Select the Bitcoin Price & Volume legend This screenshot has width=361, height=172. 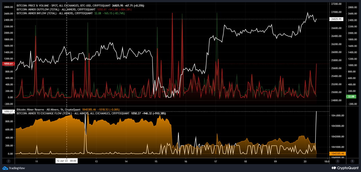[x=64, y=6]
